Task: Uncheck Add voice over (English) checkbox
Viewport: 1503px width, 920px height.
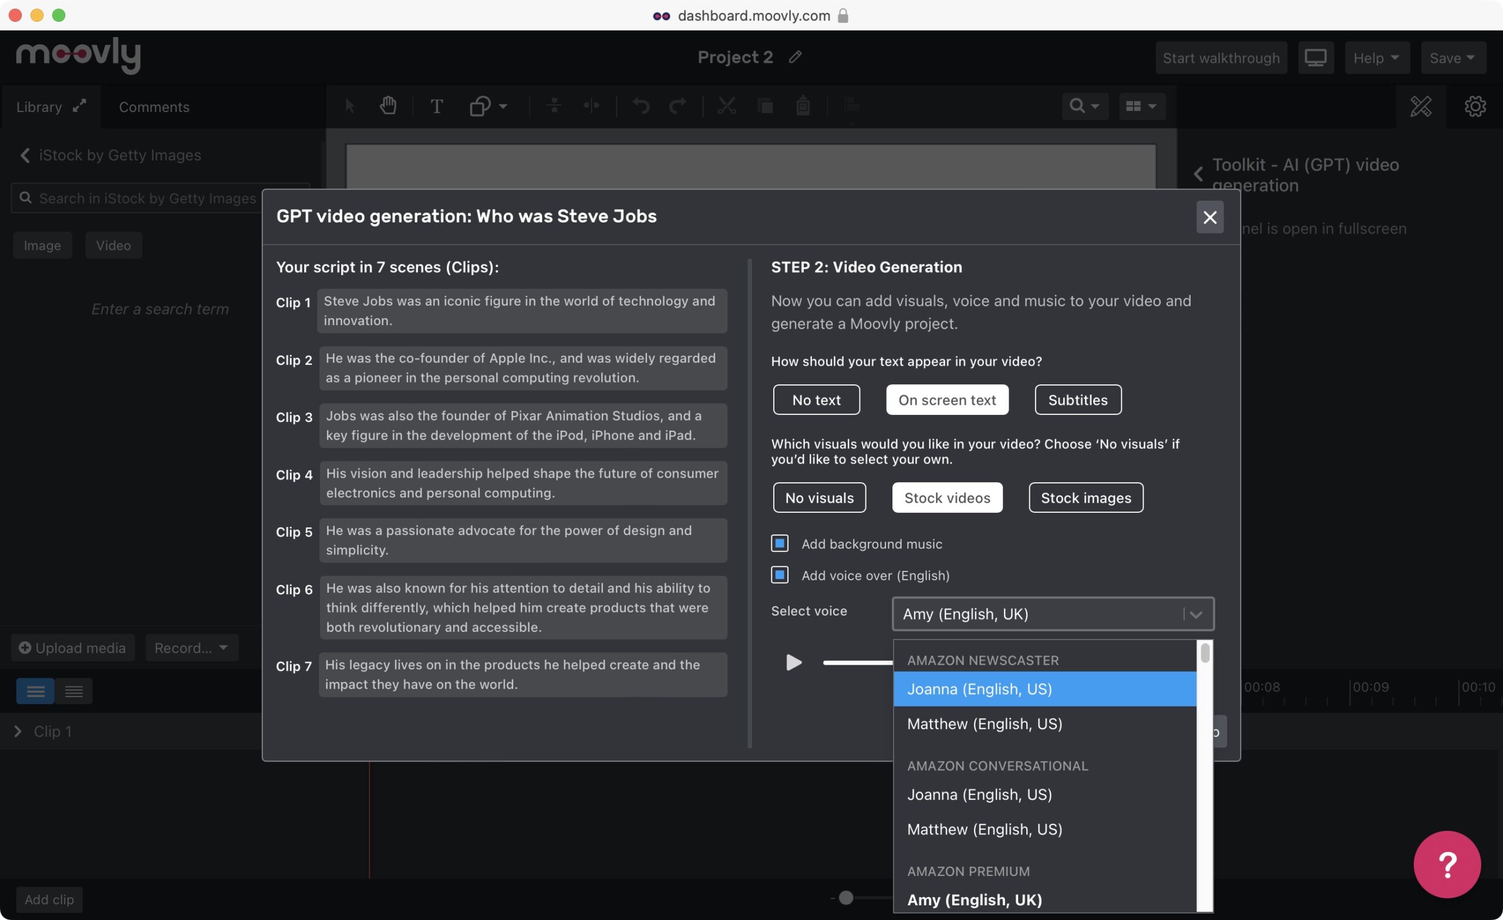Action: click(780, 575)
